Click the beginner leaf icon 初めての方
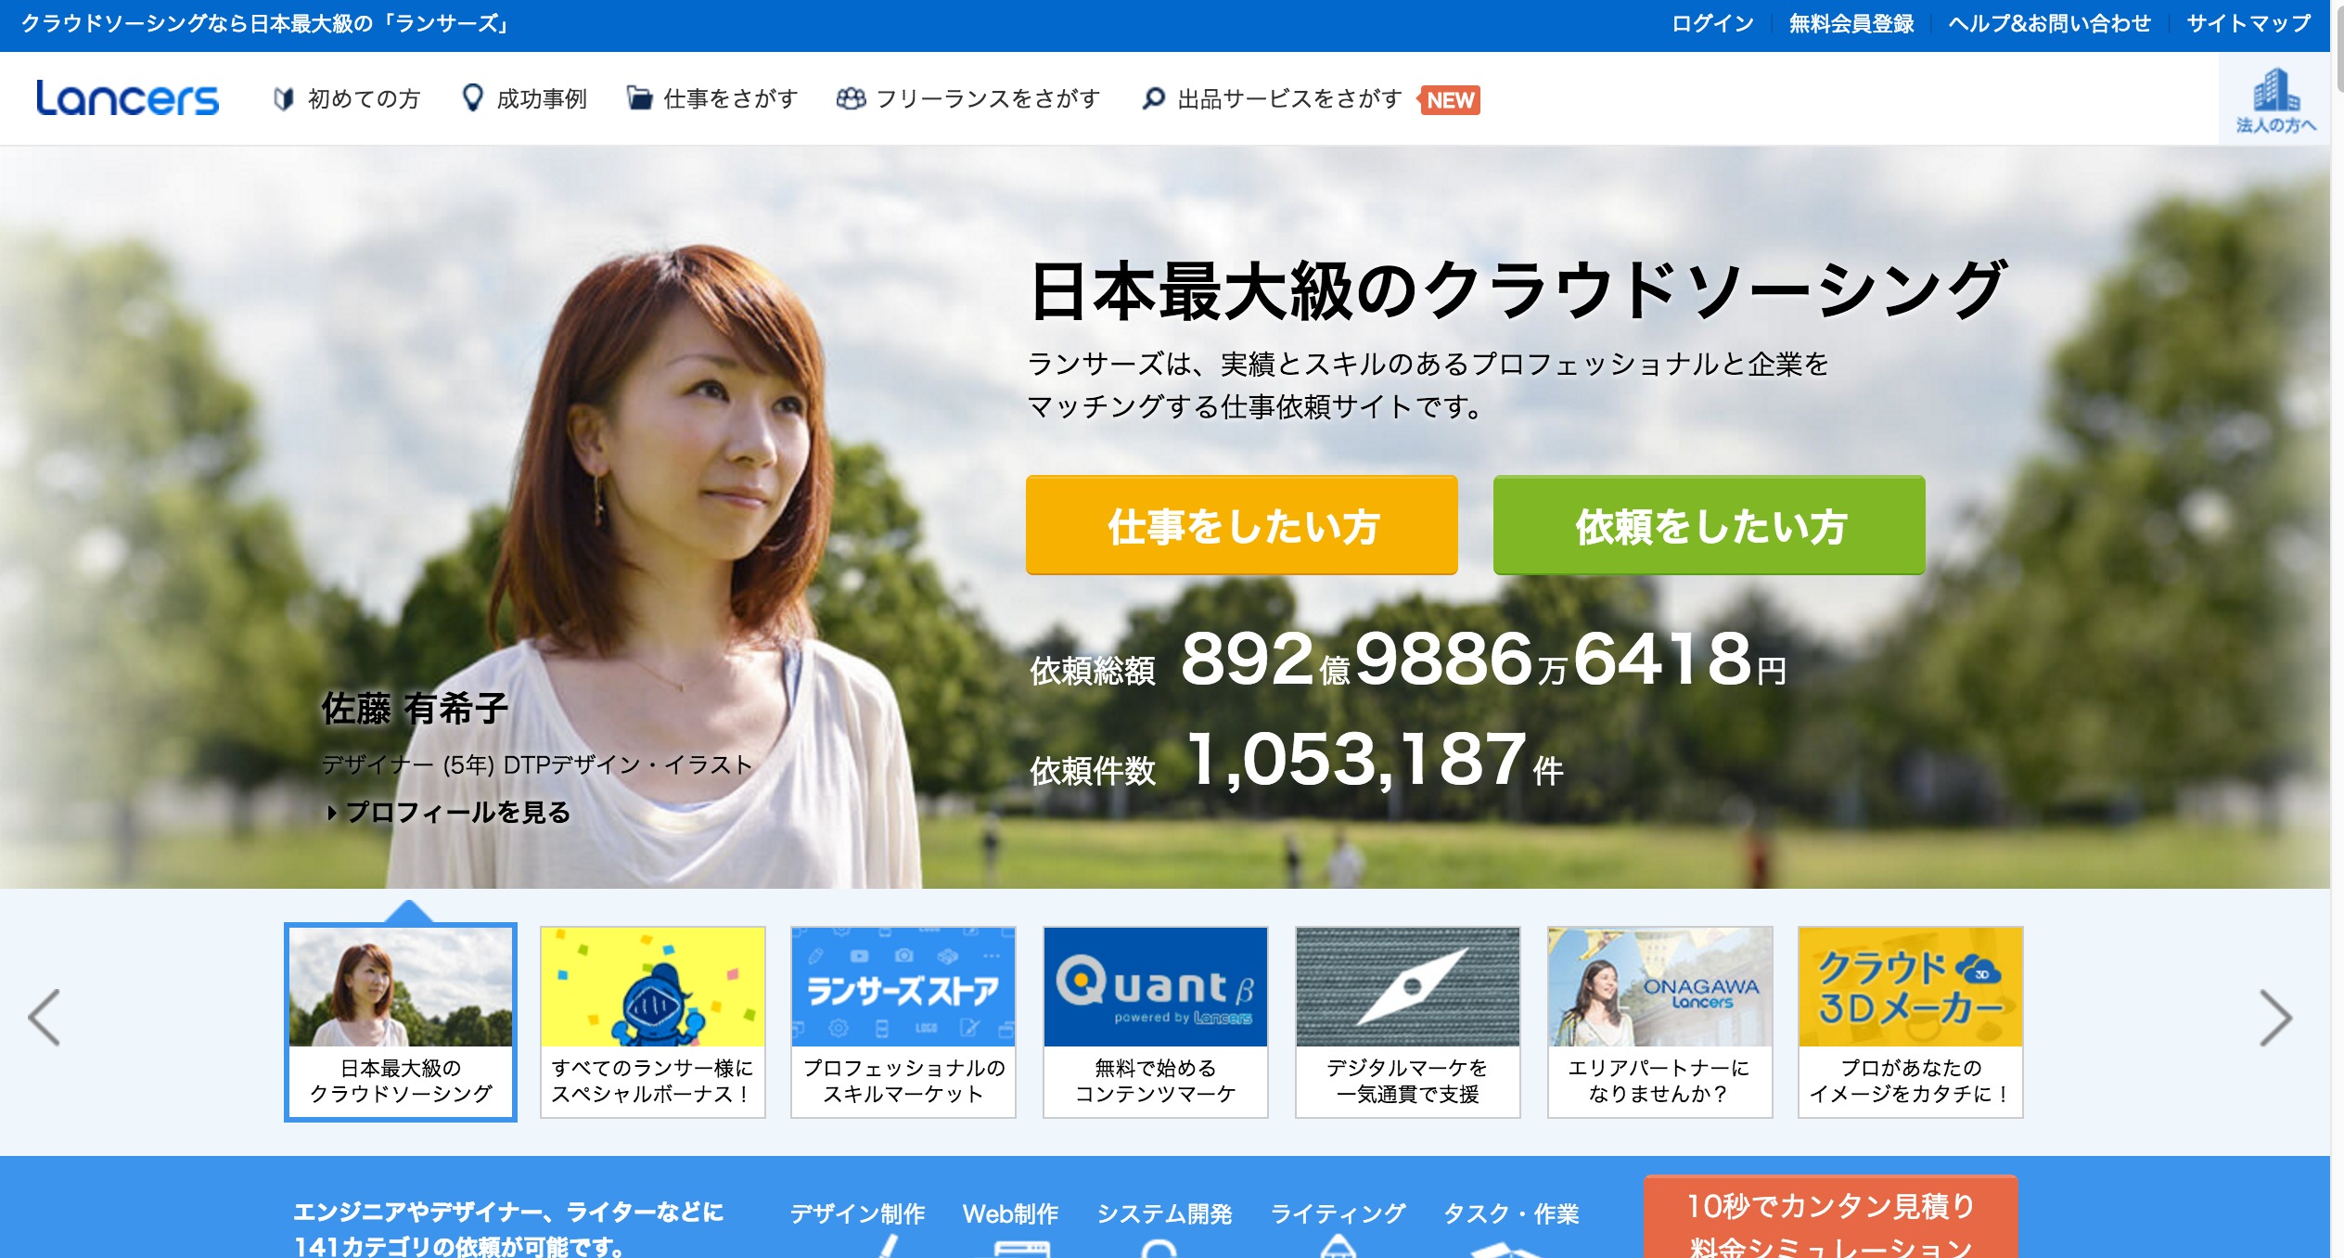 coord(284,98)
